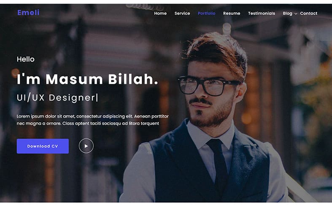Go to the Service section
Image resolution: width=332 pixels, height=205 pixels.
(x=182, y=13)
